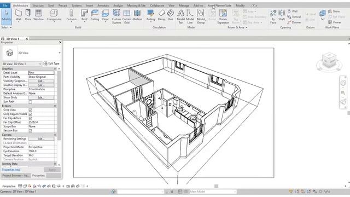
Task: Open the File menu tab
Action: pos(5,5)
